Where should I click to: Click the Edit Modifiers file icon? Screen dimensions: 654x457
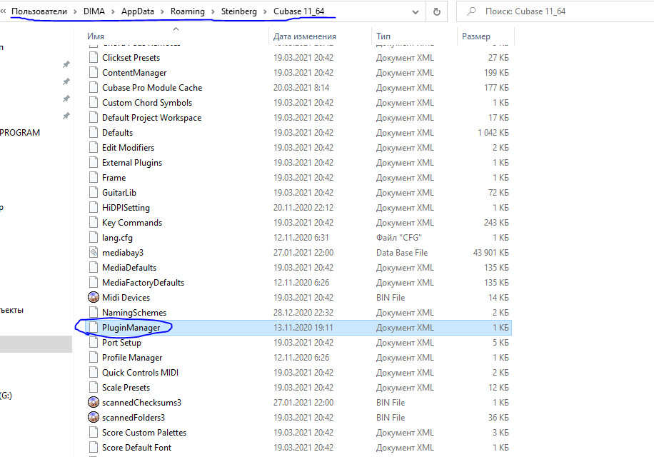tap(94, 148)
